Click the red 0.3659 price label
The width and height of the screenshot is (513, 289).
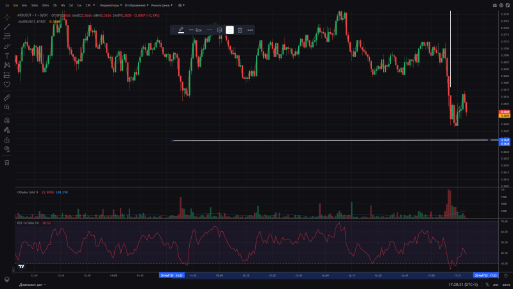point(505,112)
